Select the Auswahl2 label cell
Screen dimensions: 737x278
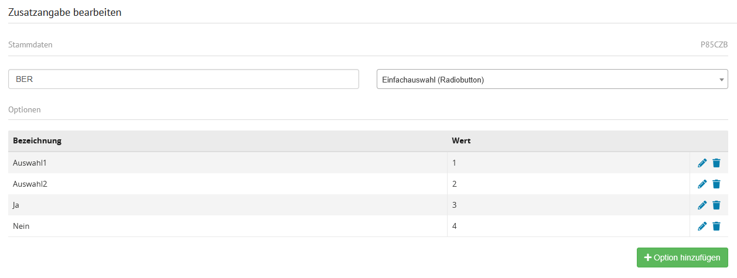click(30, 184)
